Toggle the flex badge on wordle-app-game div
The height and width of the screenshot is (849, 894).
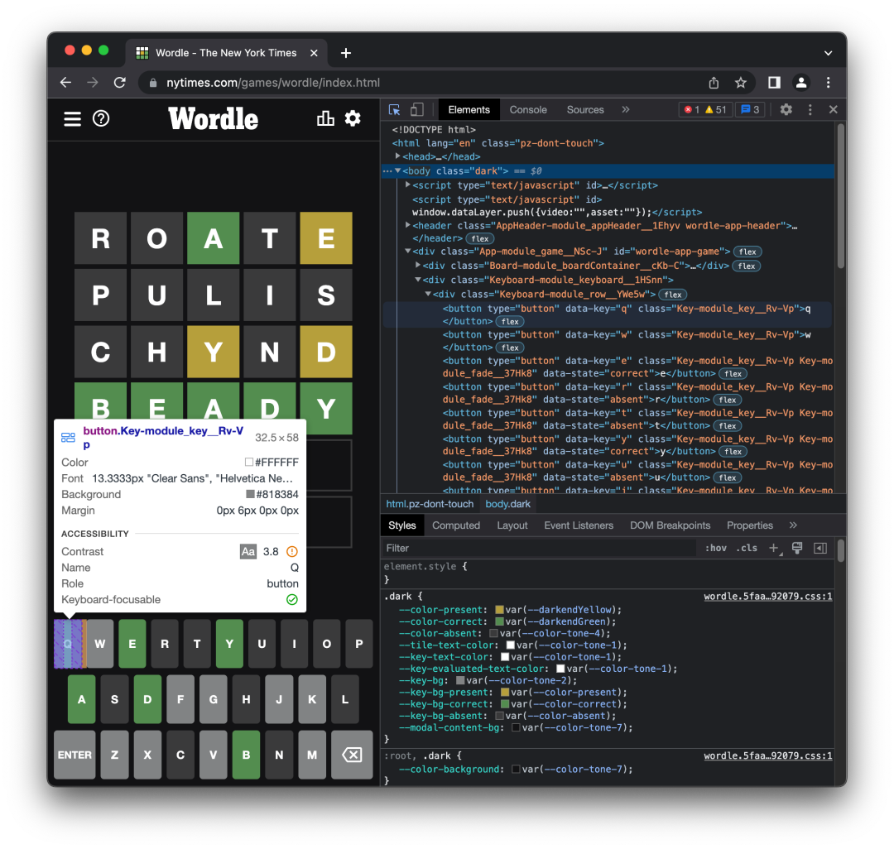pyautogui.click(x=747, y=252)
